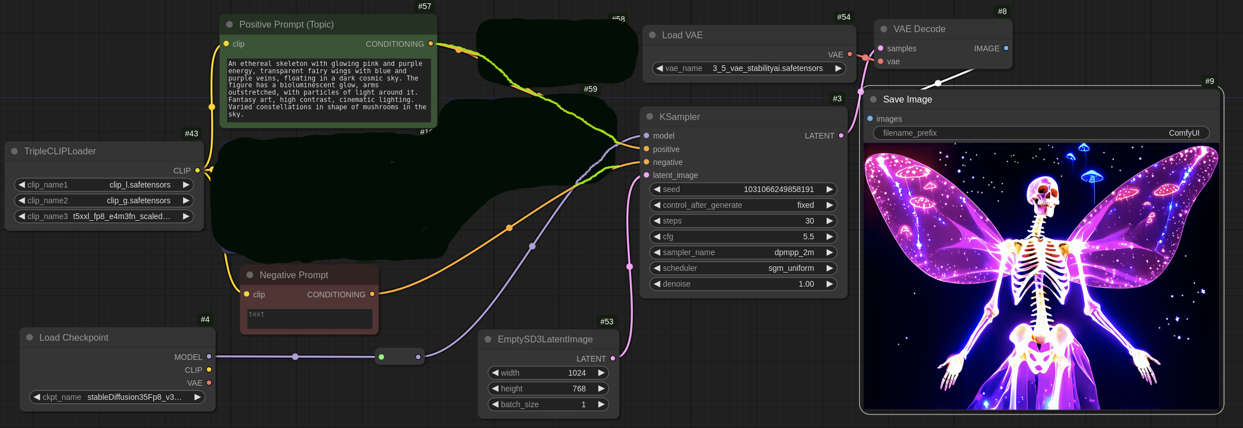
Task: Decrease the cfg value with left arrow
Action: coord(657,237)
